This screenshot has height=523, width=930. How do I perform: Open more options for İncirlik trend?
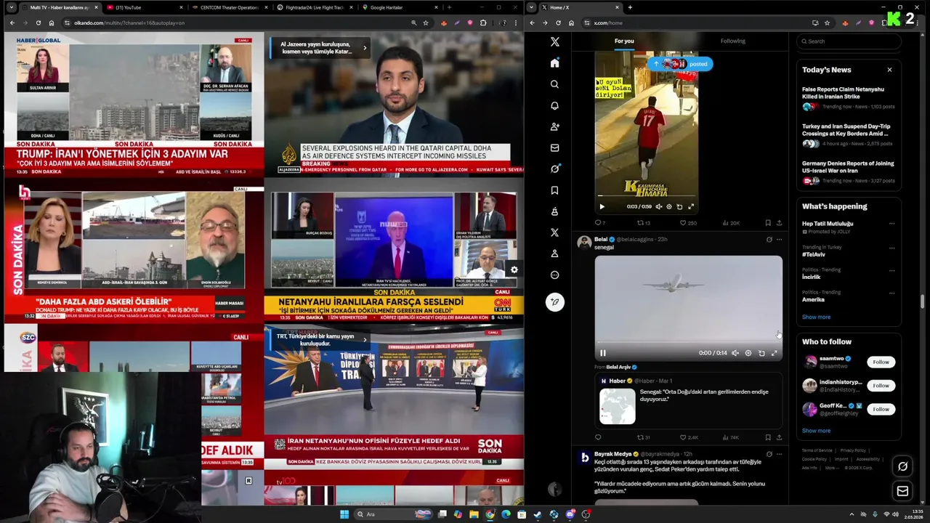pyautogui.click(x=891, y=269)
